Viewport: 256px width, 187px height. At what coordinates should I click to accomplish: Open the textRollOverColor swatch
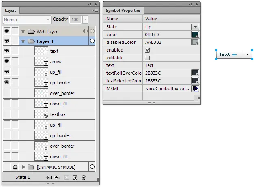(x=195, y=73)
